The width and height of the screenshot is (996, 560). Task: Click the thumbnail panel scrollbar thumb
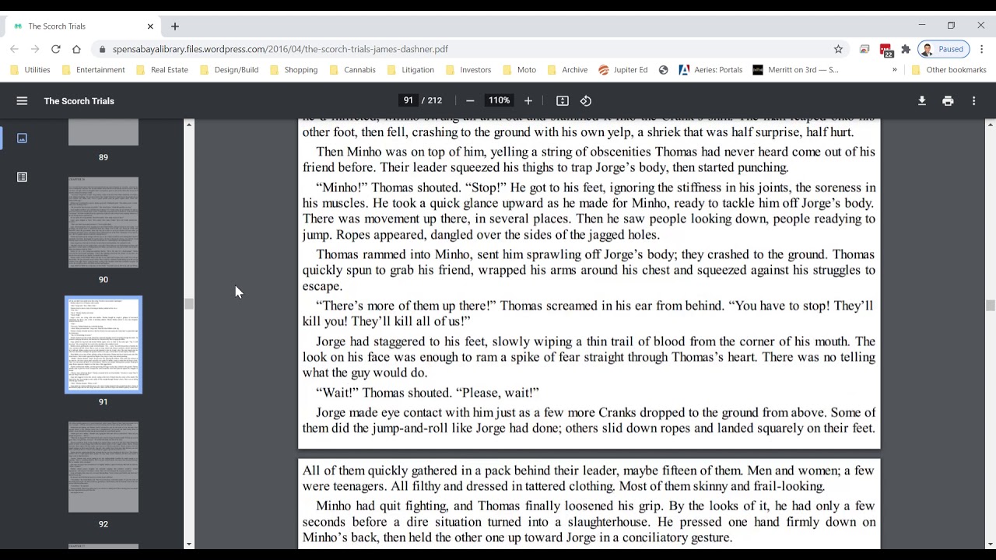coord(188,303)
